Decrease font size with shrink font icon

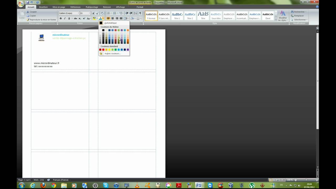pos(97,13)
